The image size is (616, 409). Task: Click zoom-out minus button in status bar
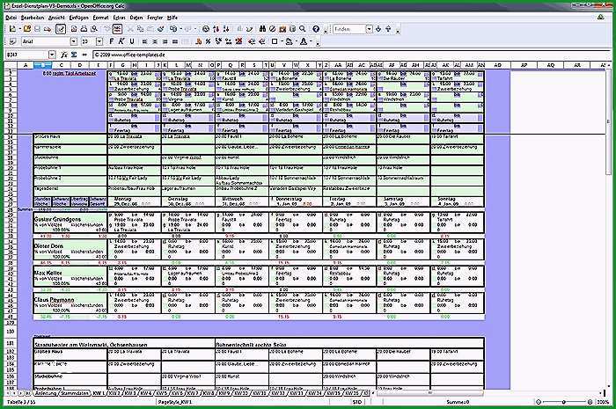click(x=539, y=402)
